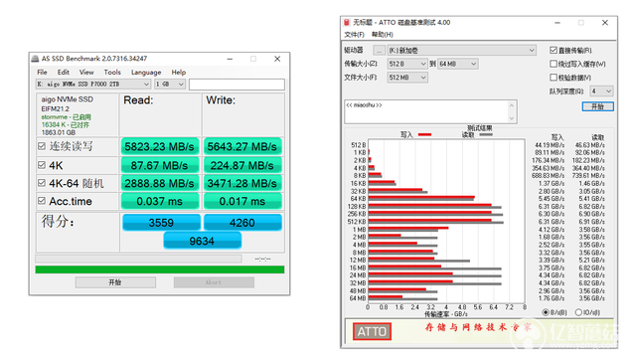Toggle the 直接传输 direct I/O checkbox
Viewport: 636px width, 364px height.
click(x=554, y=51)
